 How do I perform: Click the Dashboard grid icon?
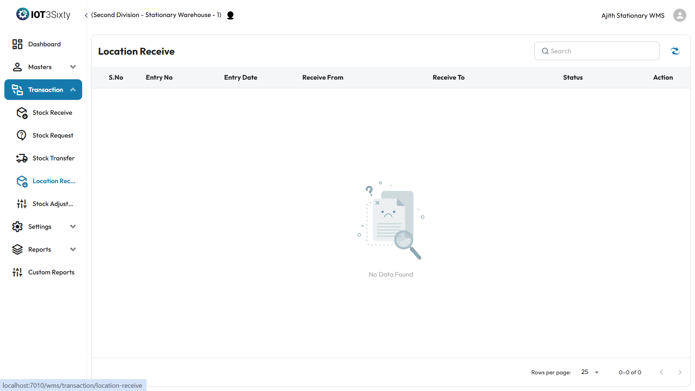17,44
